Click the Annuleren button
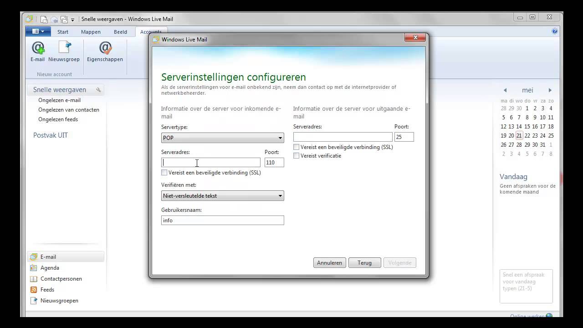Viewport: 583px width, 328px height. [x=330, y=263]
